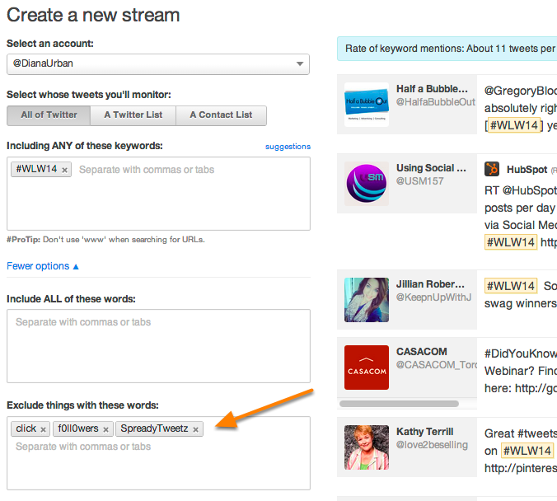This screenshot has width=557, height=501.
Task: Remove the #WLW14 keyword tag
Action: point(65,170)
